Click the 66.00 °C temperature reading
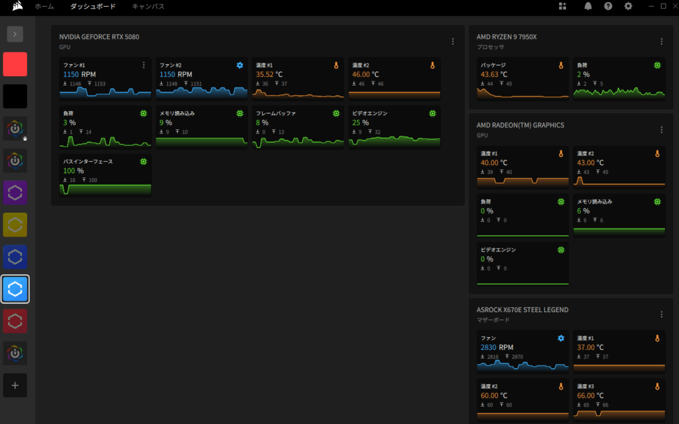Viewport: 679px width, 424px height. pyautogui.click(x=590, y=396)
